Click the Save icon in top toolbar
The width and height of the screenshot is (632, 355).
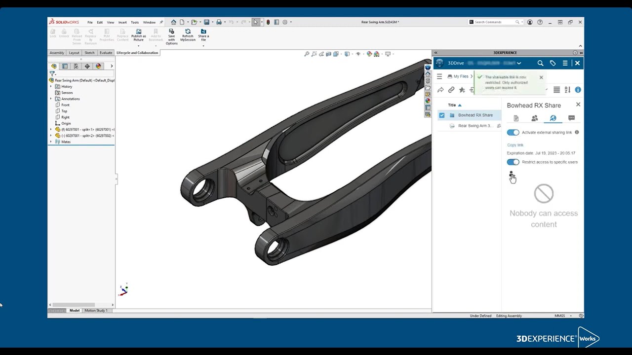(206, 22)
